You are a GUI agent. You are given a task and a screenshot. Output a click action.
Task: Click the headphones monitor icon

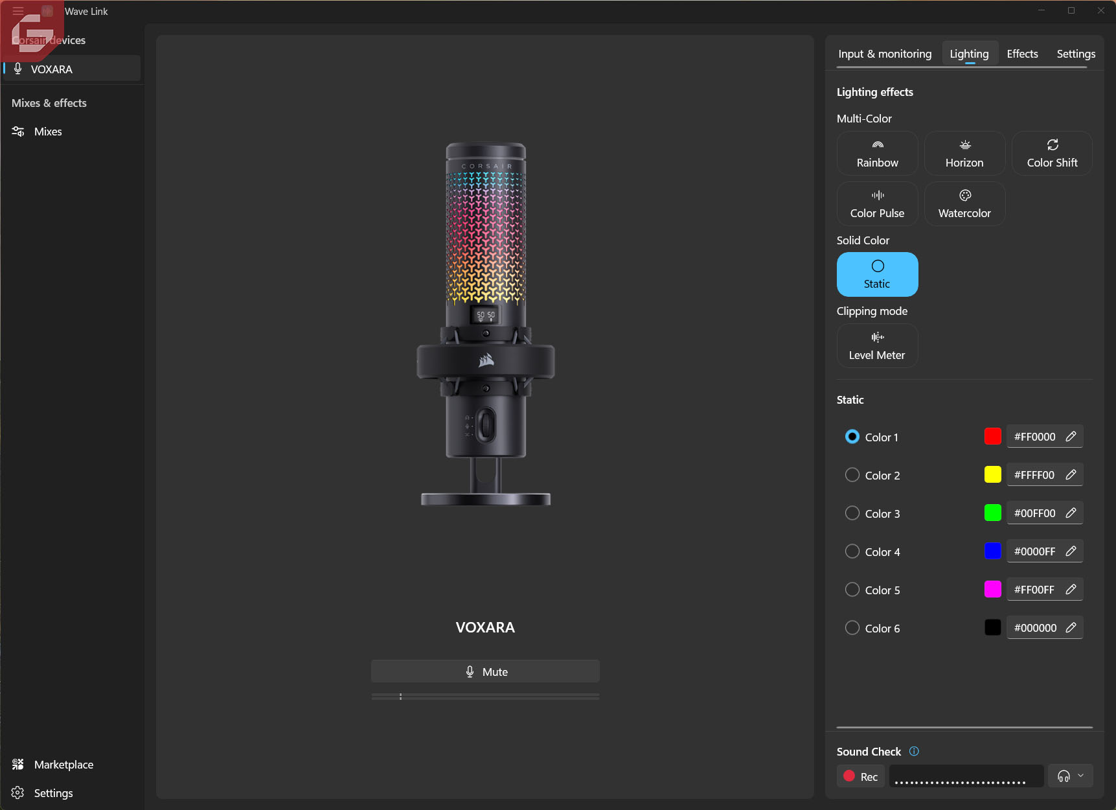pyautogui.click(x=1064, y=776)
